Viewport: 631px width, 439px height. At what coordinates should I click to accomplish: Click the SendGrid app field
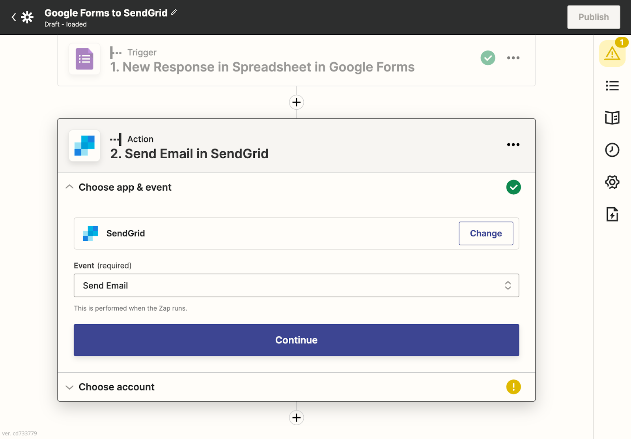point(297,233)
